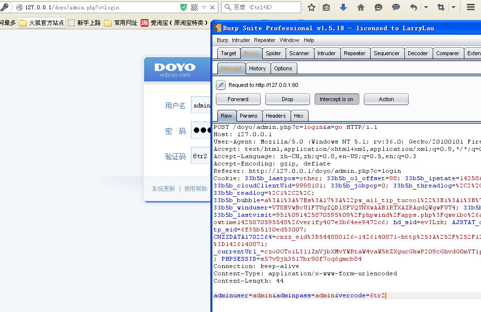Viewport: 481px width, 312px height.
Task: Go to the Firefox home page icon
Action: coord(361,7)
